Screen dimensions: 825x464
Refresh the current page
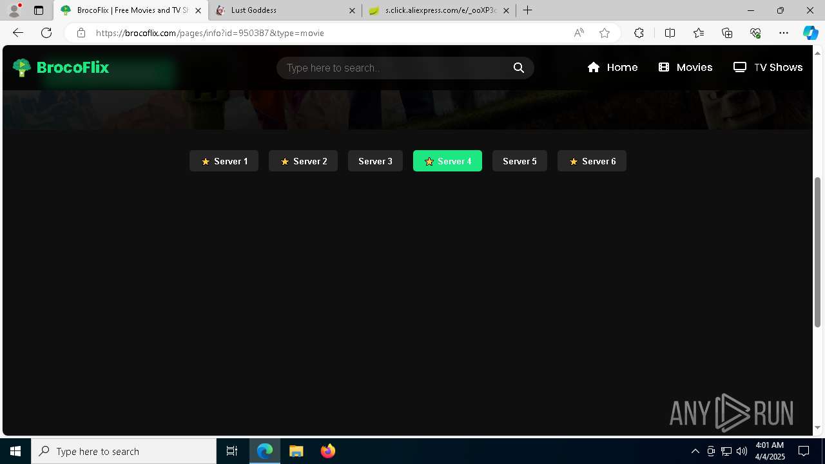point(46,33)
